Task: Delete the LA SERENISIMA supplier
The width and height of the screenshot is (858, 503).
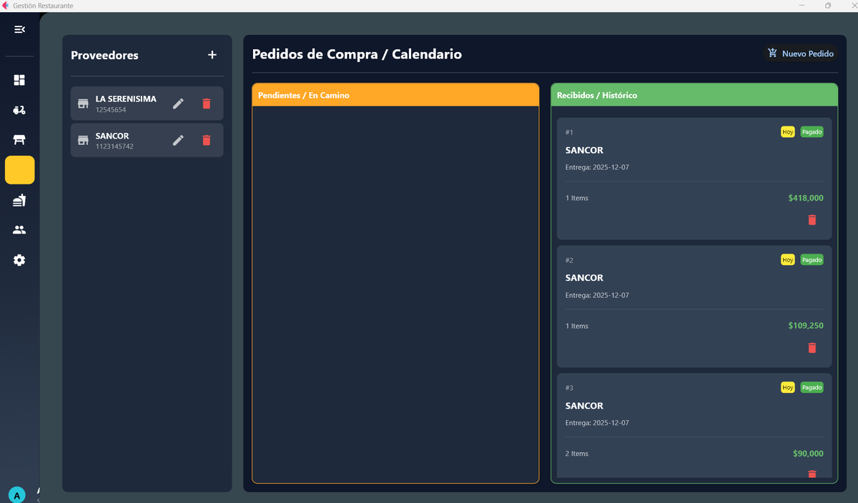Action: pos(207,104)
